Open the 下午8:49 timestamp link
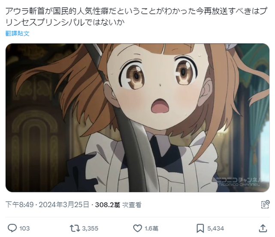275x237 pixels. tap(19, 205)
